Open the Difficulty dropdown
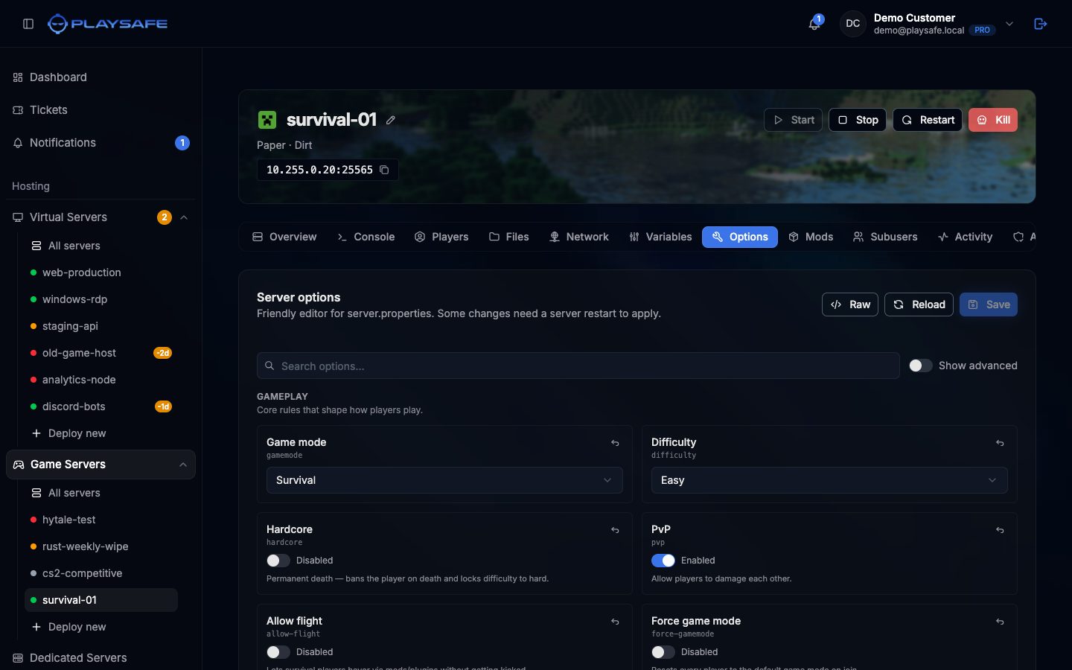The image size is (1072, 670). click(829, 480)
